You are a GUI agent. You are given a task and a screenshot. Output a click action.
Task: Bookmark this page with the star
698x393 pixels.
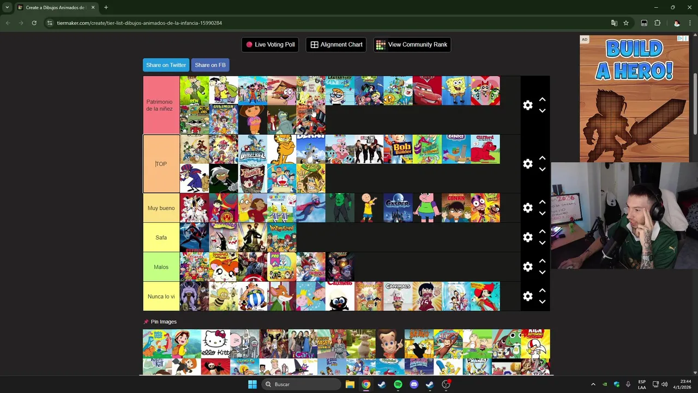[626, 23]
